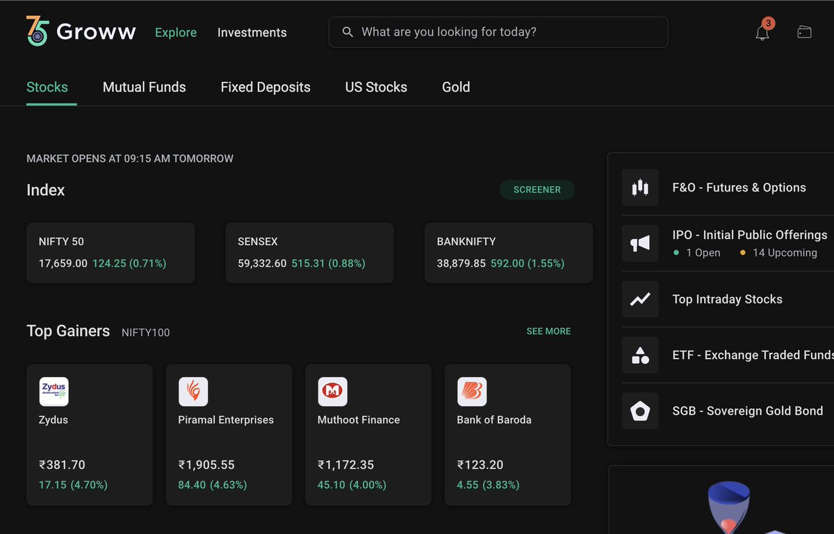Click the search magnifier icon
Image resolution: width=834 pixels, height=534 pixels.
click(347, 32)
